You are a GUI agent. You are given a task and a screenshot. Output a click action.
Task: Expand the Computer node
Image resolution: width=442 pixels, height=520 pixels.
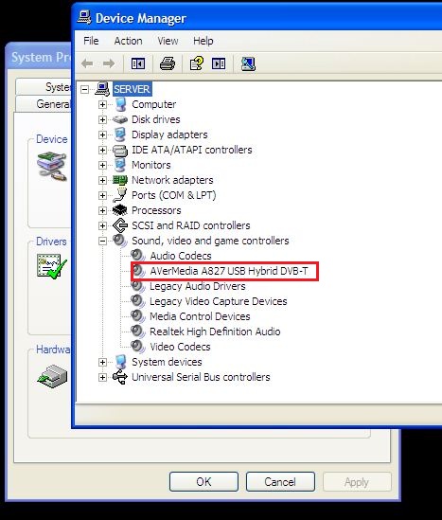click(x=102, y=104)
